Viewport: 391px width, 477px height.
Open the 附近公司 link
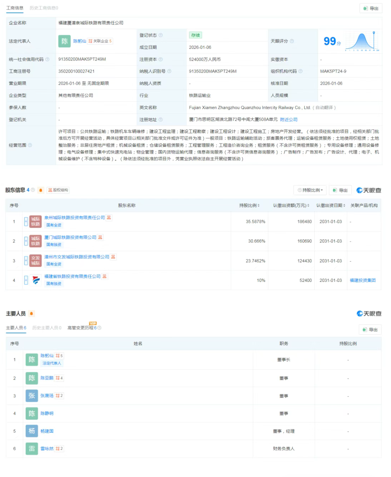(x=289, y=119)
